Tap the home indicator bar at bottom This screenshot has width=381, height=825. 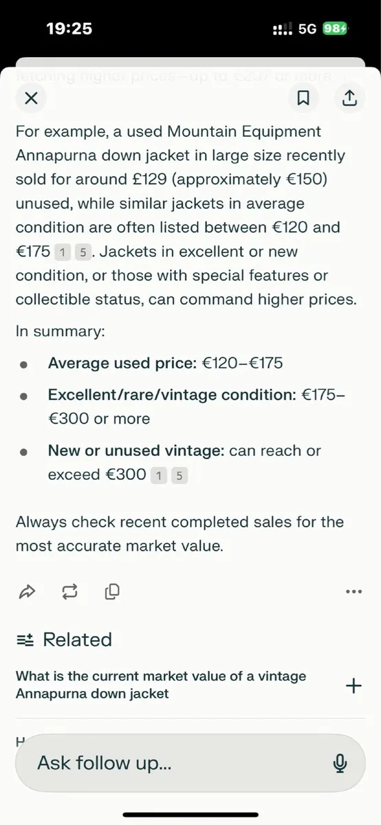pyautogui.click(x=190, y=815)
